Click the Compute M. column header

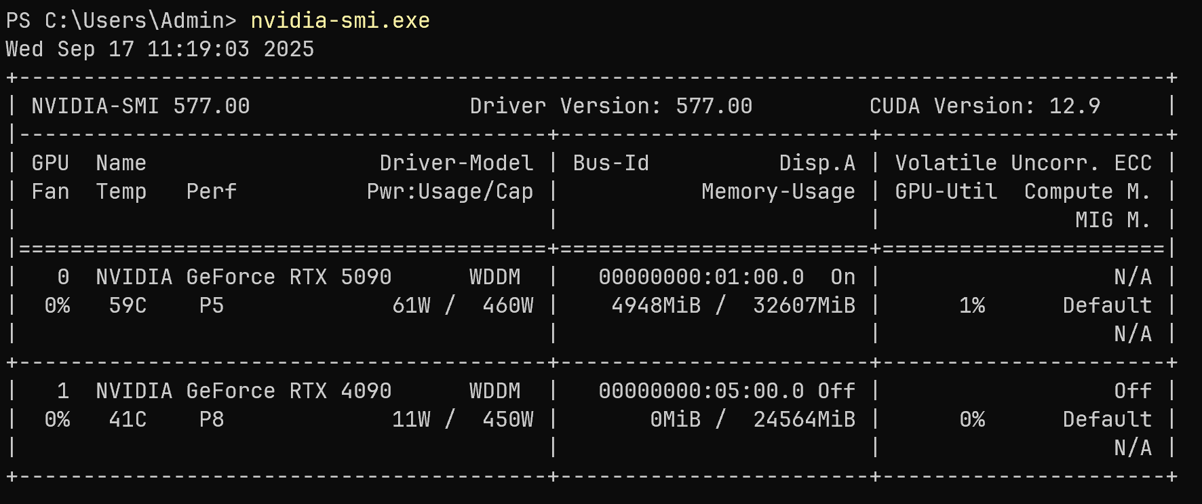pyautogui.click(x=1088, y=191)
